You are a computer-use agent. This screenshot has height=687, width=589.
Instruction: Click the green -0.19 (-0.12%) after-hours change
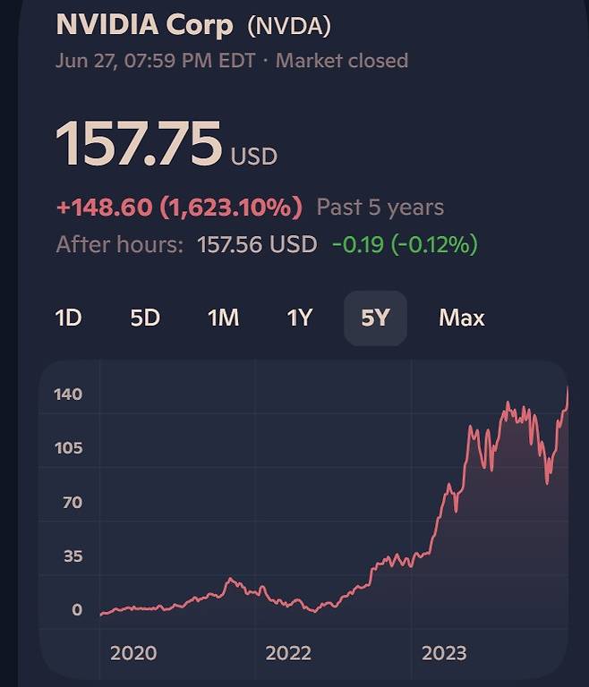[x=405, y=244]
